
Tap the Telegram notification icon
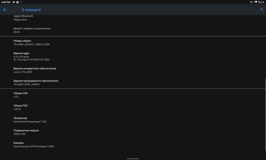tap(13, 2)
